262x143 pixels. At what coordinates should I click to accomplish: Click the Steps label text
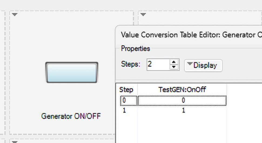[131, 64]
